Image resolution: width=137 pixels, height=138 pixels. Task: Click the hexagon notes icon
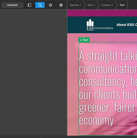pos(61,5)
